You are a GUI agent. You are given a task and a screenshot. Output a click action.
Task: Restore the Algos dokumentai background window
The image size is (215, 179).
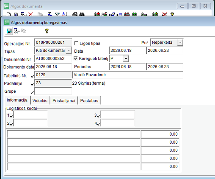click(194, 6)
